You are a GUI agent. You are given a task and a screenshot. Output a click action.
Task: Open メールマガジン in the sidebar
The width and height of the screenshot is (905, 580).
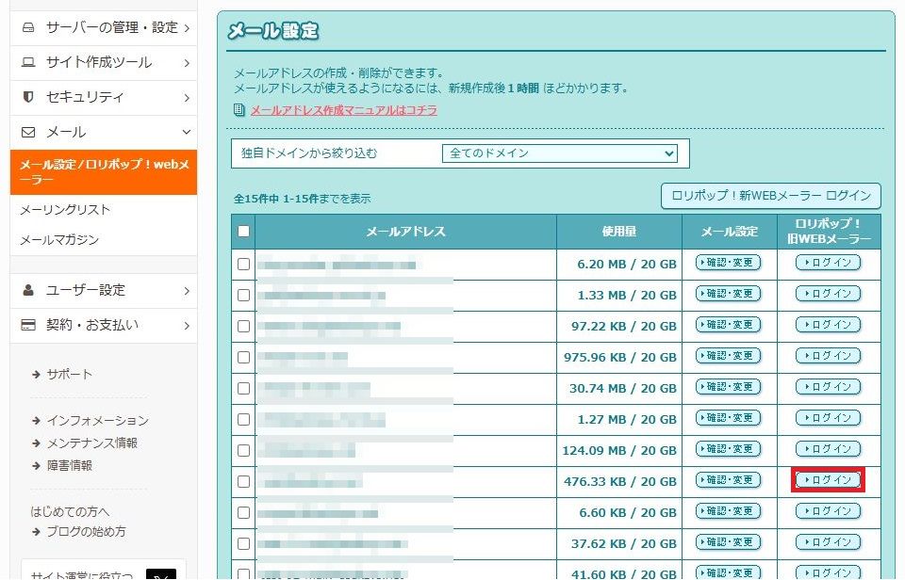[59, 240]
